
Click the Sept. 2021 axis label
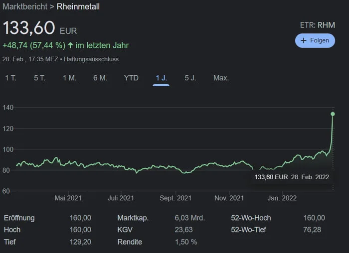175,198
